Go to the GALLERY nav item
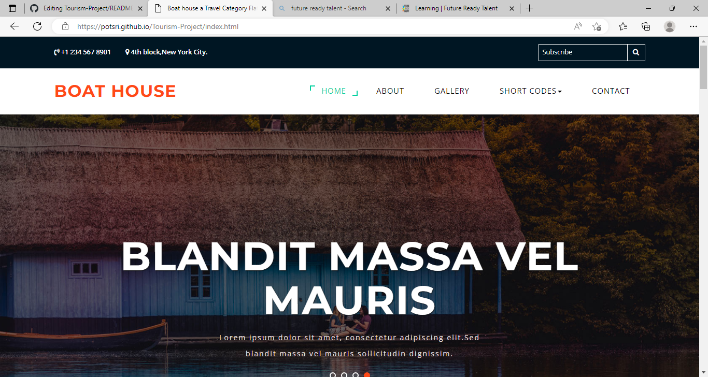708x377 pixels. [x=451, y=91]
